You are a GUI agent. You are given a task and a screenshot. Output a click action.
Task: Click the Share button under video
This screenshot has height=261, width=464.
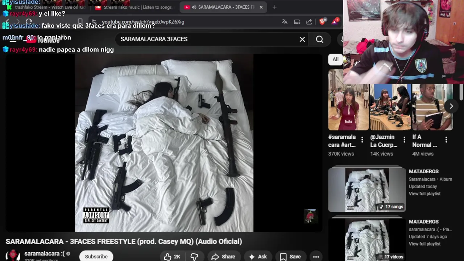223,257
